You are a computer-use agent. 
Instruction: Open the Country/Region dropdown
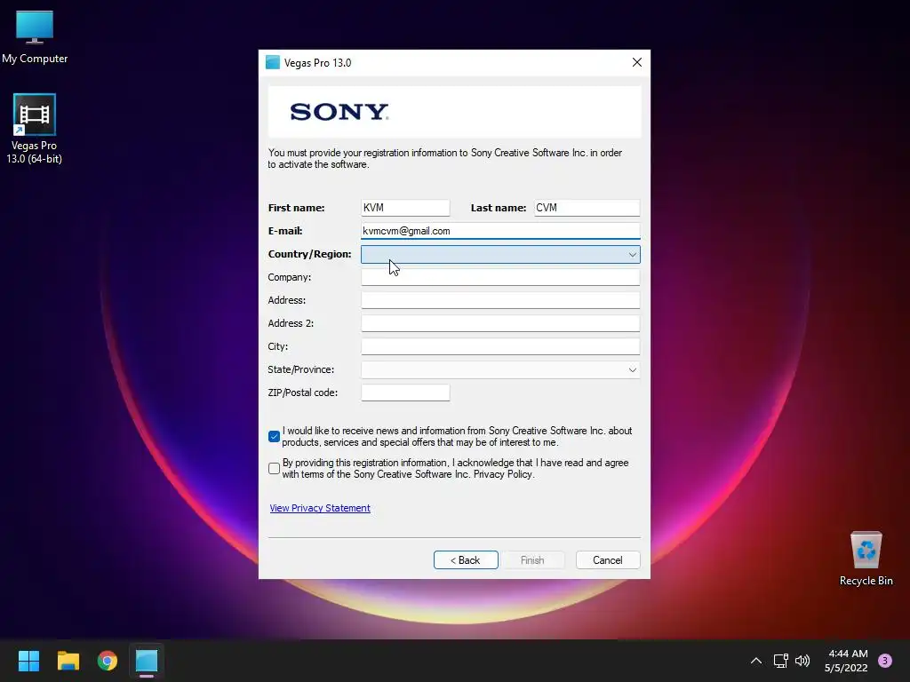(500, 254)
